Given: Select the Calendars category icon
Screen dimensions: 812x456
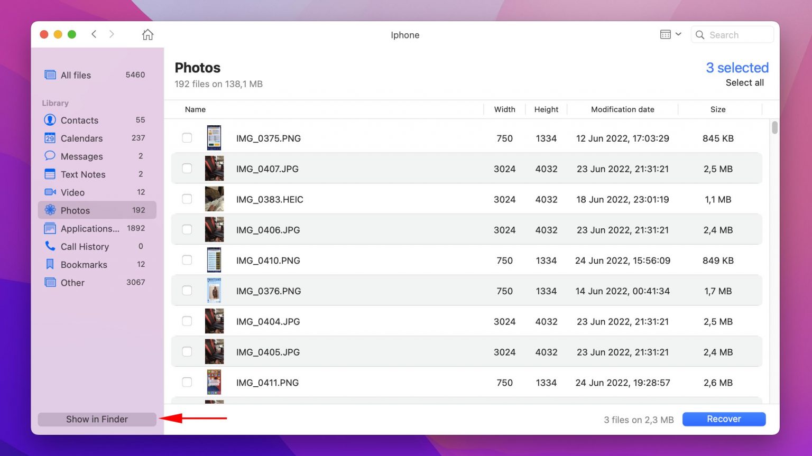Looking at the screenshot, I should (50, 138).
